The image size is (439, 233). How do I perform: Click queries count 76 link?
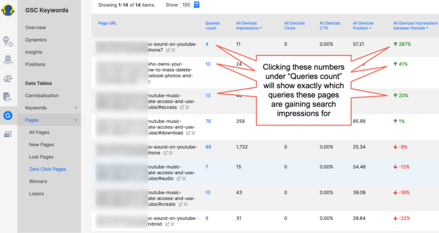pyautogui.click(x=208, y=121)
